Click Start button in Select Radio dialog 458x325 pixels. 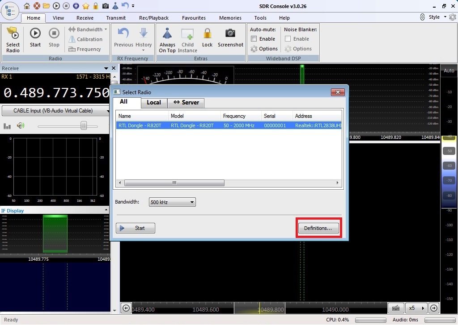pyautogui.click(x=136, y=228)
